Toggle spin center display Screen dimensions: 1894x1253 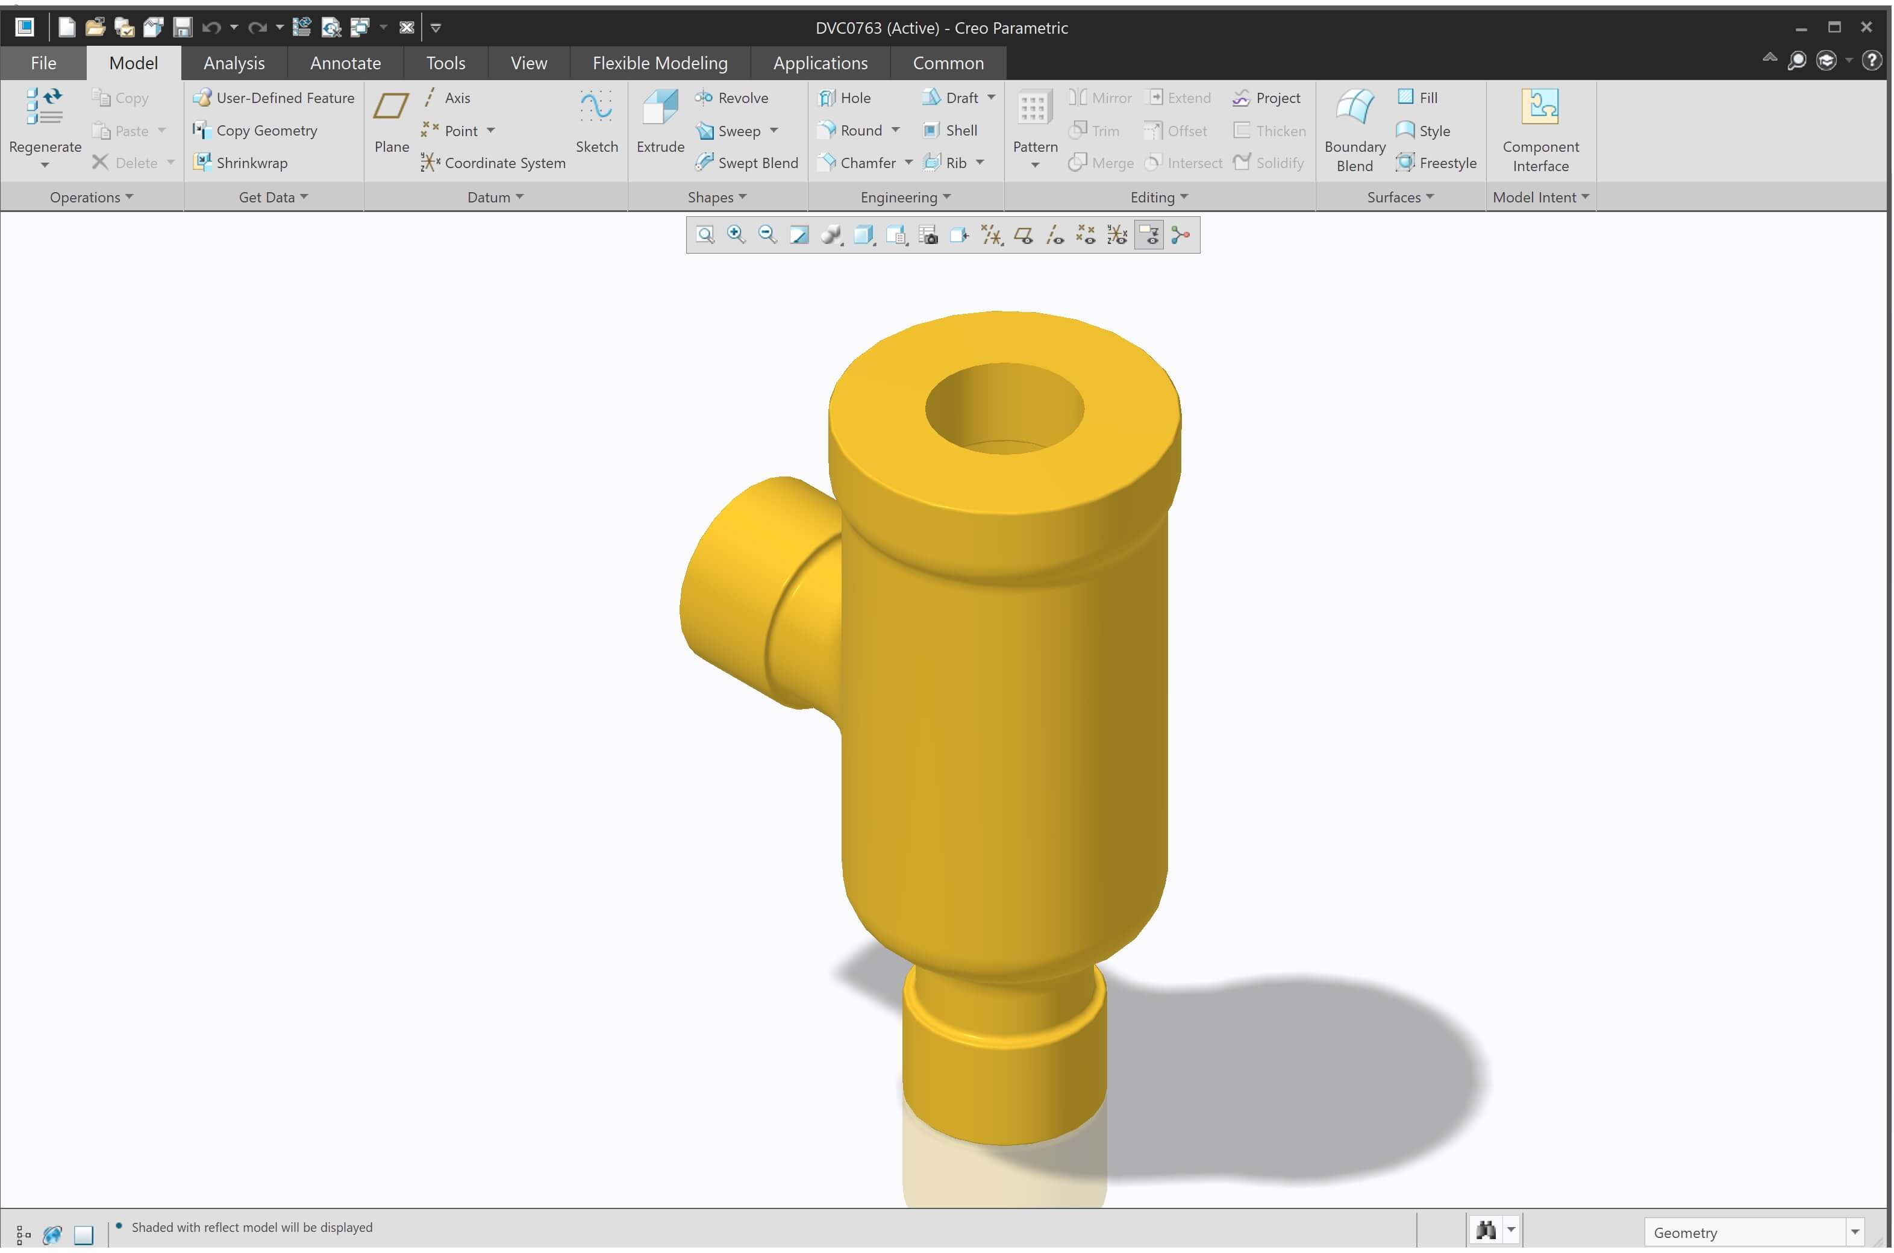(x=1180, y=235)
